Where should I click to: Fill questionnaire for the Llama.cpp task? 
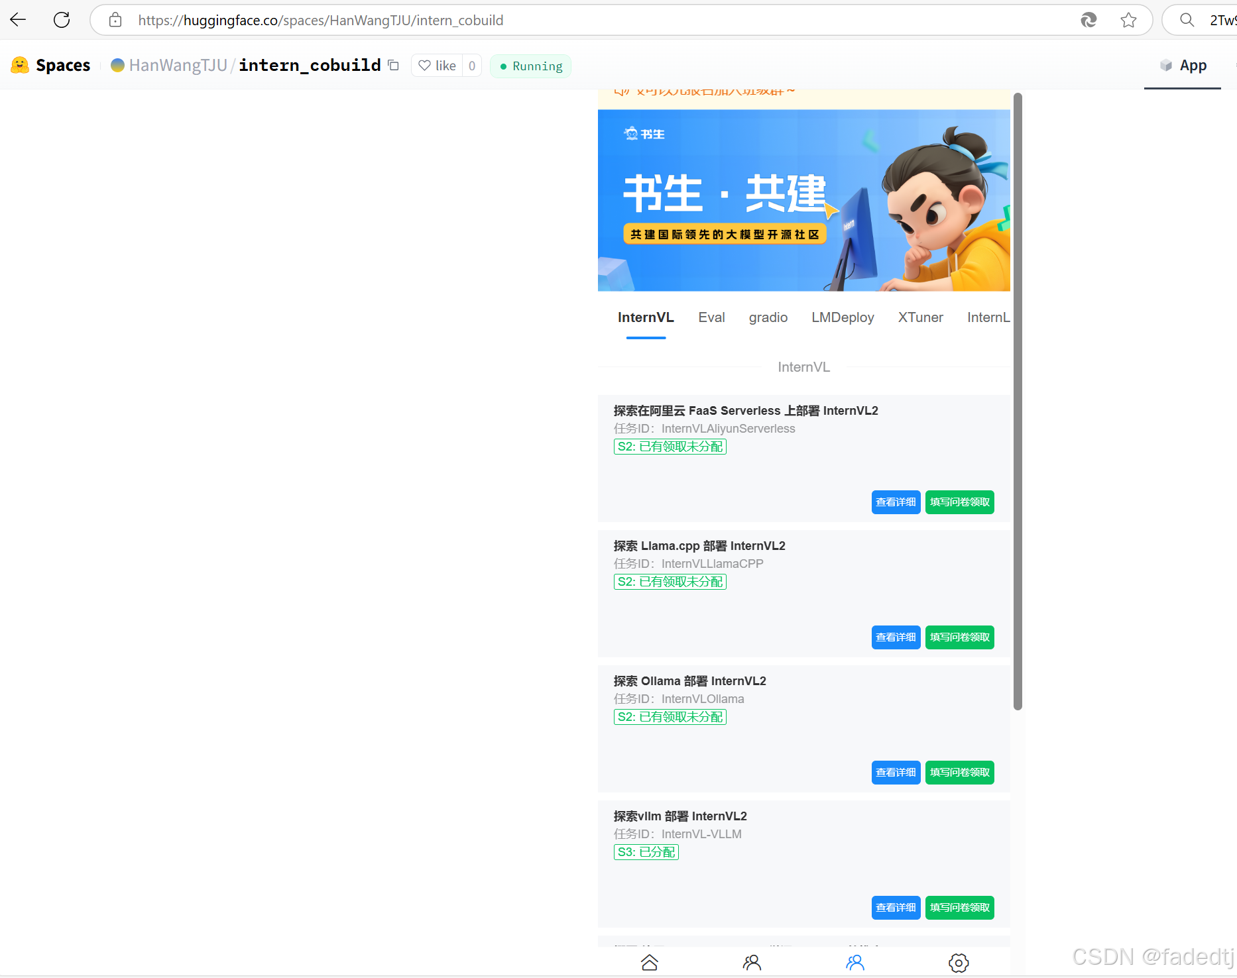tap(959, 637)
